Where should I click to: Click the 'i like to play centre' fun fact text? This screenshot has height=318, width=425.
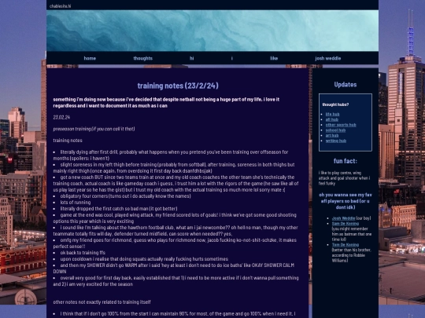point(344,178)
